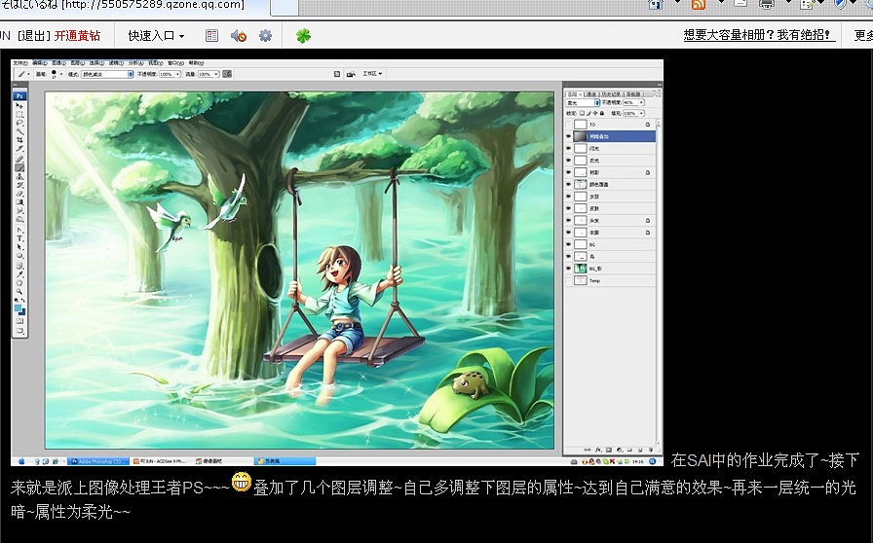The image size is (873, 543).
Task: Hide the 皮肤 layer
Action: tap(568, 208)
